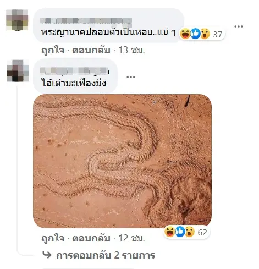Click laughing emoji reaction below the photo
Screen dimensions: 259x269
coord(170,232)
